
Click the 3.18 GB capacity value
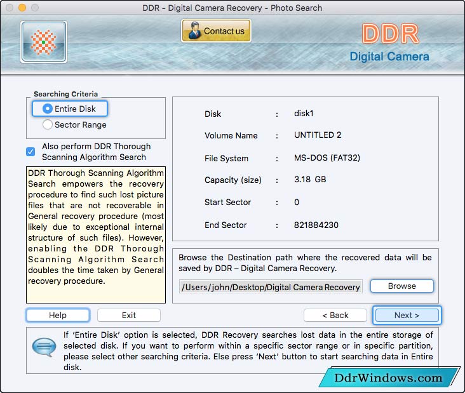(310, 179)
